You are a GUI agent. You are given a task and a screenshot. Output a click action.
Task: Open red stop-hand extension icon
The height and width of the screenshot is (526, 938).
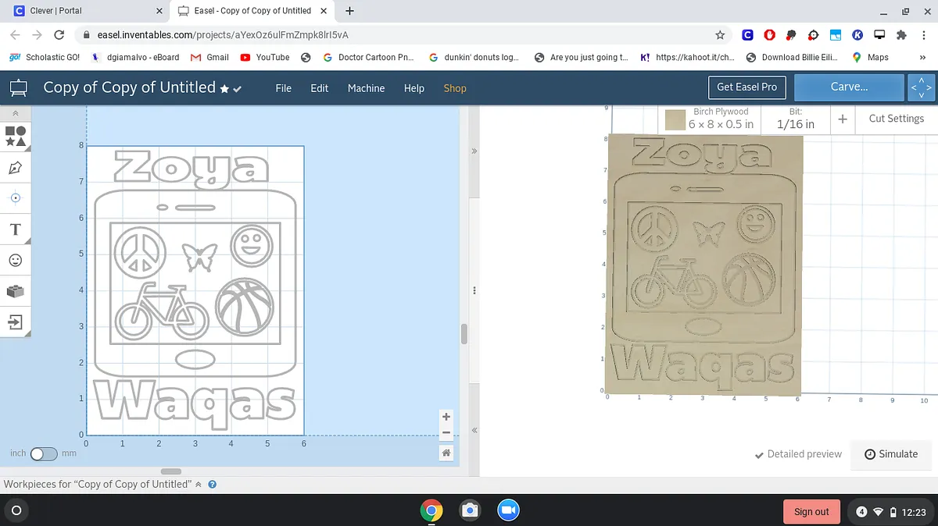point(770,35)
